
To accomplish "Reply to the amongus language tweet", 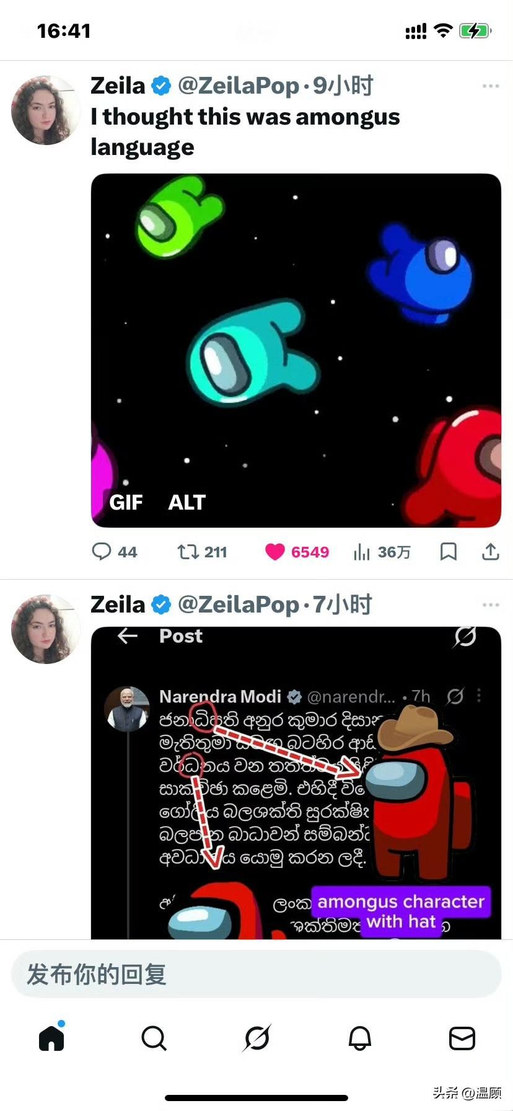I will pos(102,551).
